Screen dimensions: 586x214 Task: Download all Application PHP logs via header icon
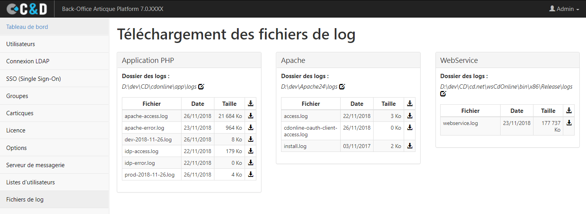(x=250, y=103)
